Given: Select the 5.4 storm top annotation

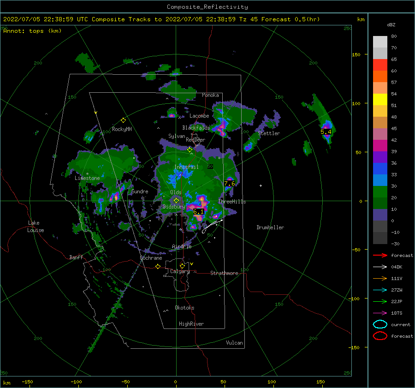Looking at the screenshot, I should point(326,131).
